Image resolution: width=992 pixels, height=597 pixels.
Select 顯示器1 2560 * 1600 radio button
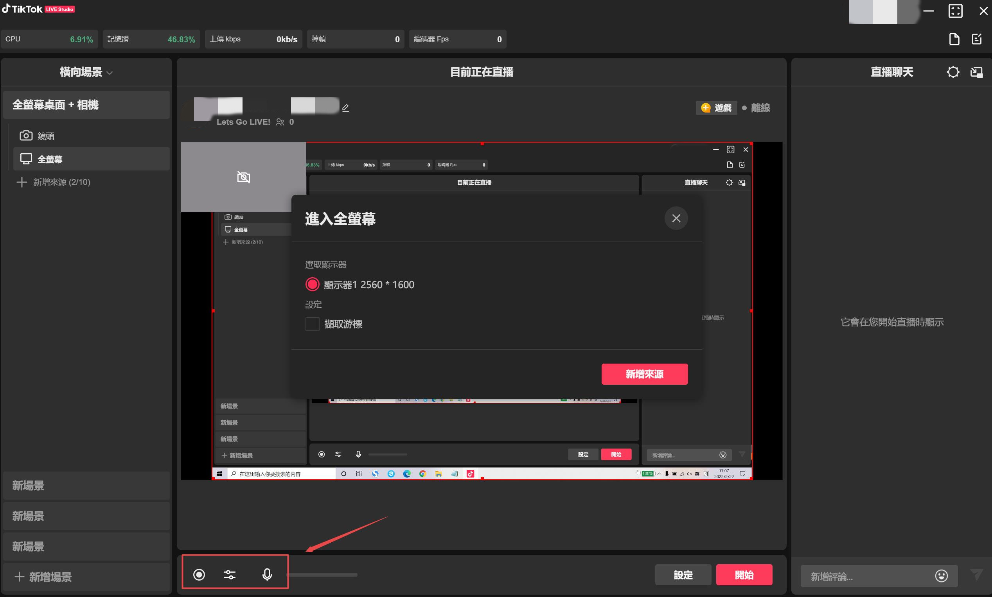pos(312,284)
